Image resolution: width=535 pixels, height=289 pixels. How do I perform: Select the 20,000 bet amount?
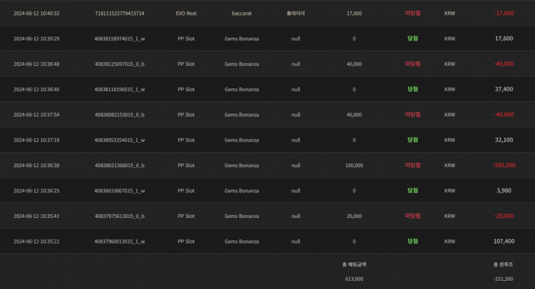(x=354, y=216)
